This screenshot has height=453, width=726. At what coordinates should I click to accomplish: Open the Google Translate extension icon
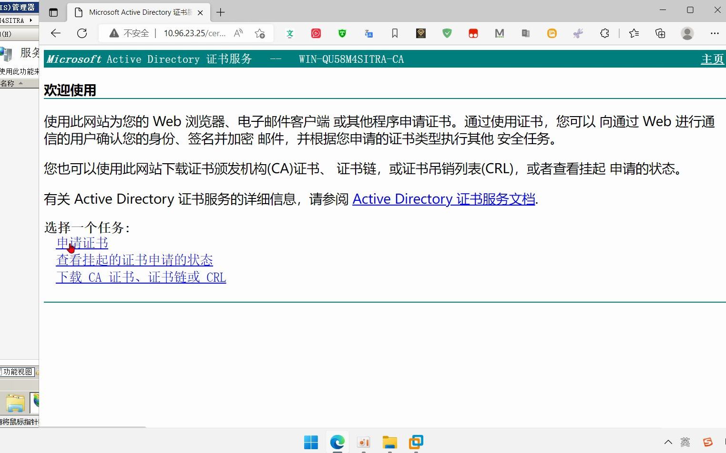tap(368, 33)
